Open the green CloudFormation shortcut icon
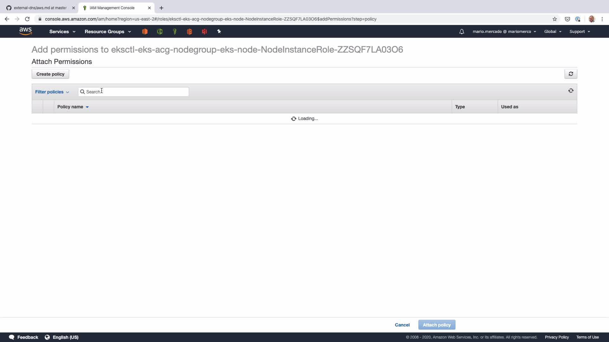Screen dimensions: 609x342 [160, 32]
